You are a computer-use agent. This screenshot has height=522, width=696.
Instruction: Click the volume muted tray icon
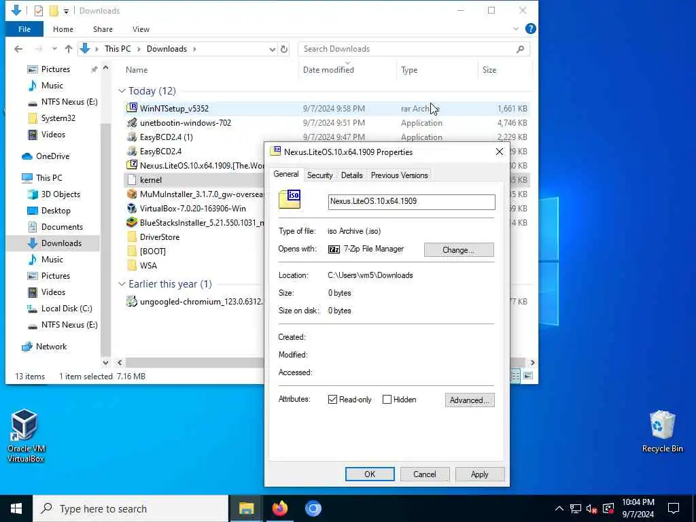click(x=591, y=508)
